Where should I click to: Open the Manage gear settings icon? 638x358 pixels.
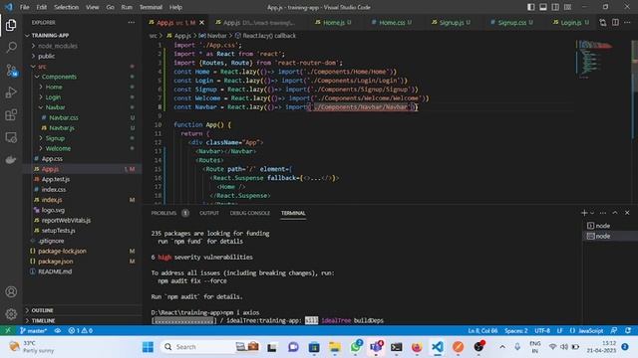pyautogui.click(x=11, y=314)
